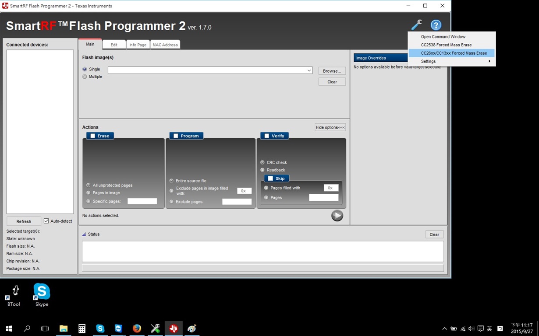Open the paint palette app on taskbar

[x=192, y=328]
